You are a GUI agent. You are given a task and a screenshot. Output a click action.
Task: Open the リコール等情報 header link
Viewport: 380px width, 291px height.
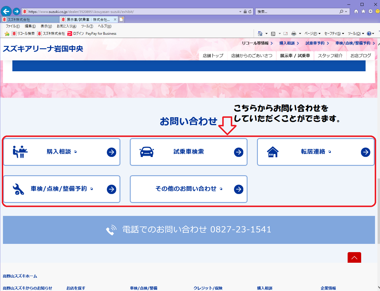[x=257, y=43]
